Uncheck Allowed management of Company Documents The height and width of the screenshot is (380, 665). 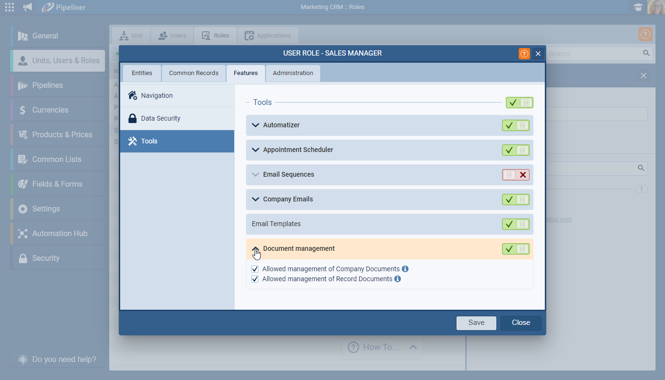255,269
